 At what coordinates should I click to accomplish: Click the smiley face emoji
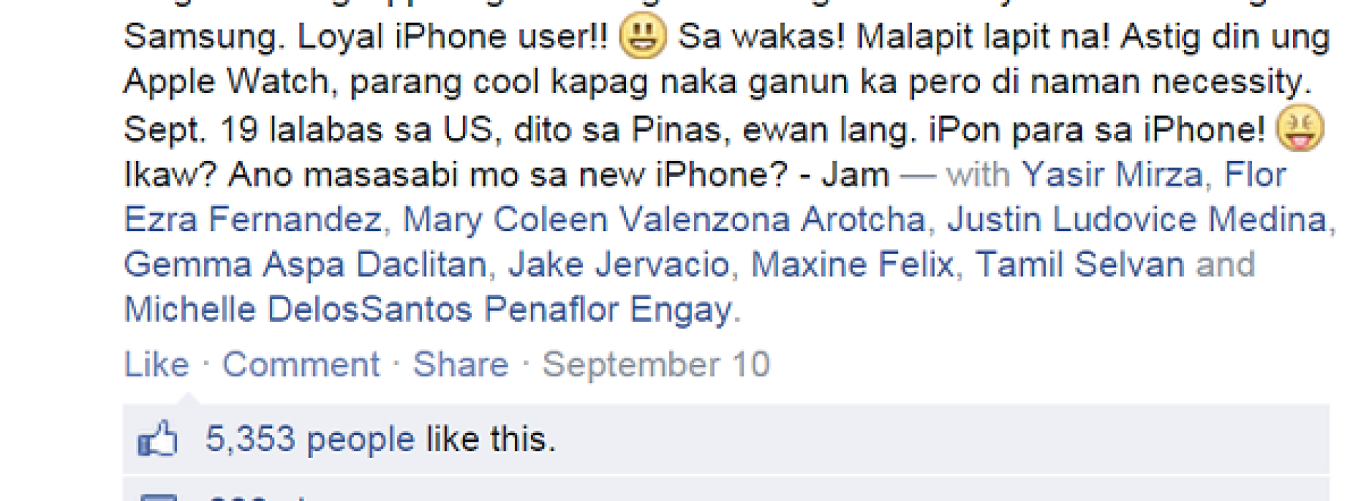tap(642, 36)
